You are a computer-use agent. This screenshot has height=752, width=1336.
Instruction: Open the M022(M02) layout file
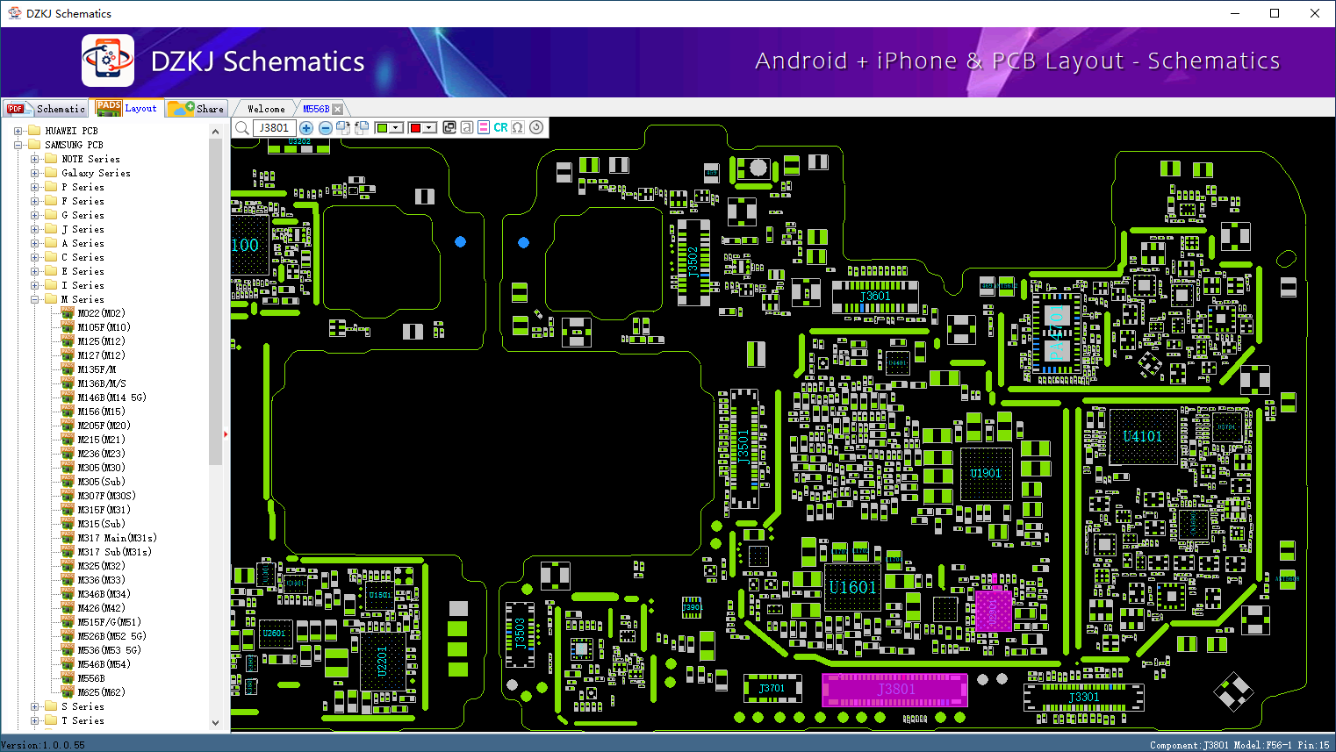point(101,313)
